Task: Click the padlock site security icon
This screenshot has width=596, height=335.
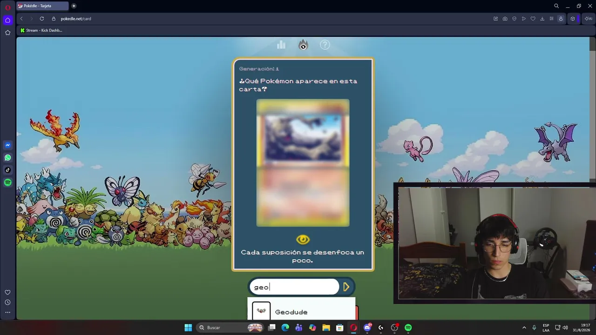Action: [x=54, y=19]
